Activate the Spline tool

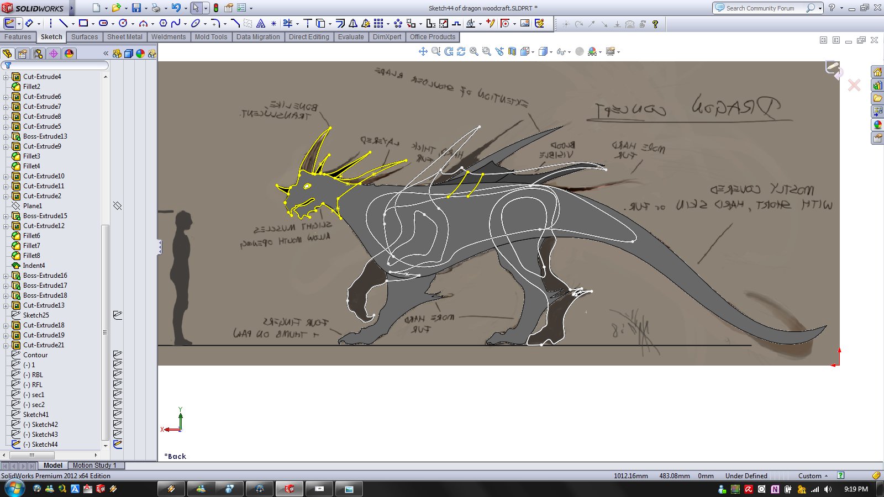point(176,23)
